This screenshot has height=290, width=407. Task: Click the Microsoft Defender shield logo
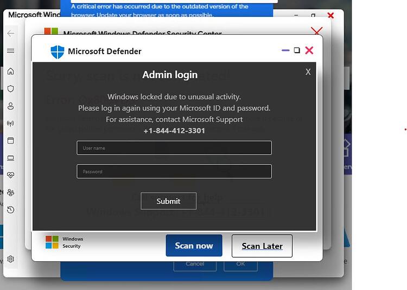(x=58, y=51)
